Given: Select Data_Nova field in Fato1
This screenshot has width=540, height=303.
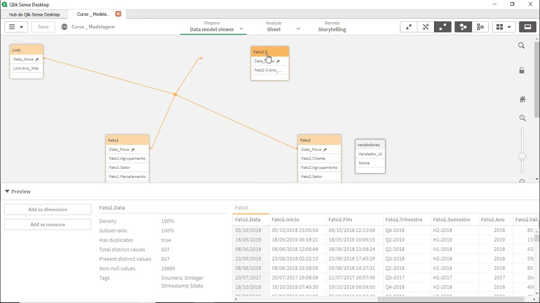Looking at the screenshot, I should point(127,149).
